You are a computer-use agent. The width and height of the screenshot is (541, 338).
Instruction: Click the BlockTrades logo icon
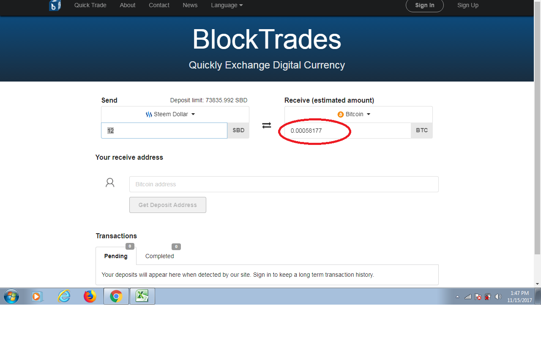coord(55,5)
